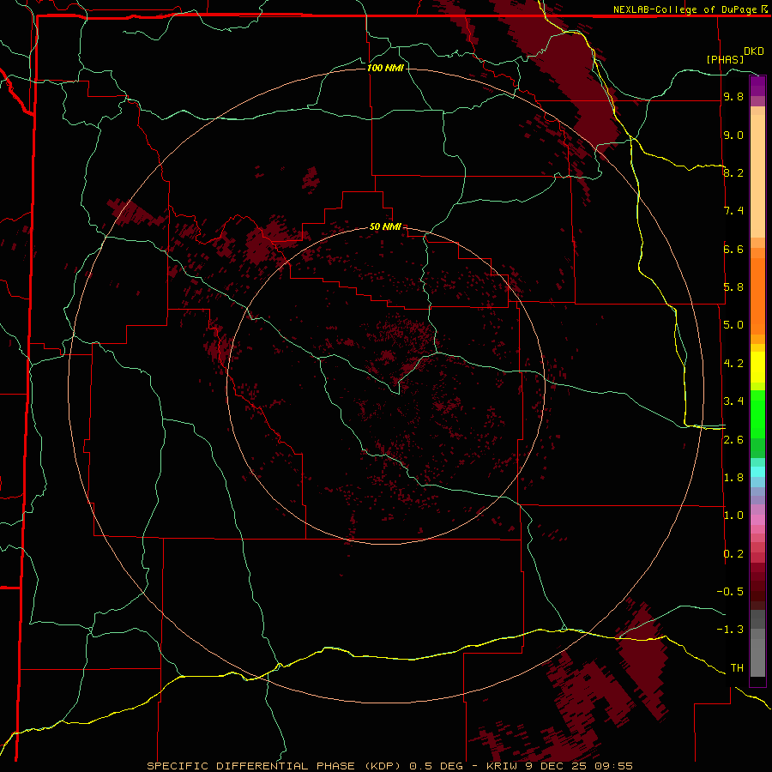
Task: Click the DKD label above the scale
Action: click(754, 51)
